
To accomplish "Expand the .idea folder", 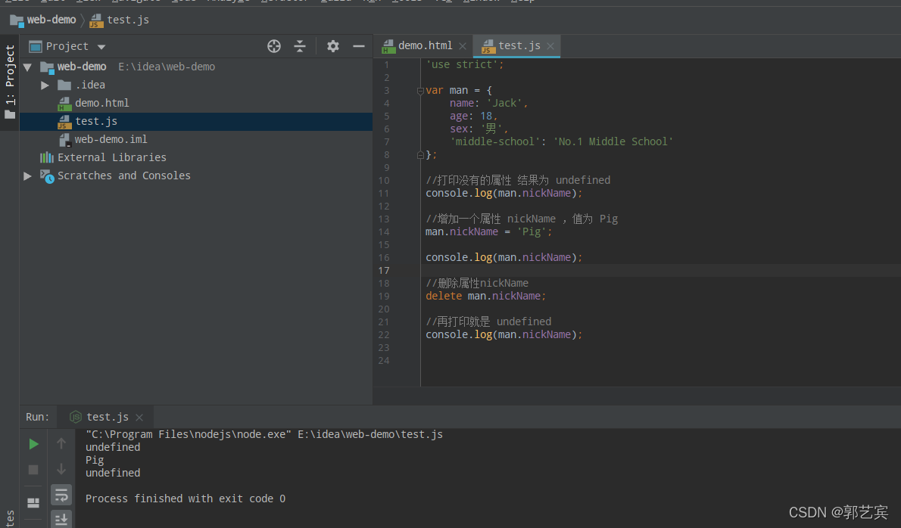I will pos(45,85).
